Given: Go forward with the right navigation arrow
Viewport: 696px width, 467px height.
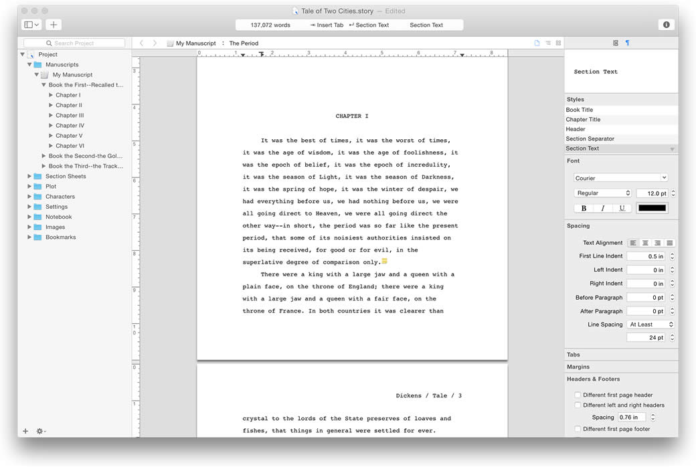Looking at the screenshot, I should point(155,43).
